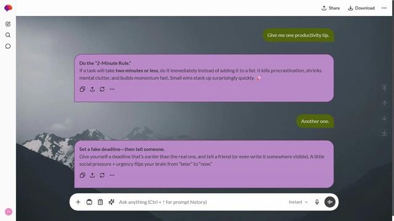The width and height of the screenshot is (394, 221).
Task: Start a new chat with compose icon
Action: [x=8, y=24]
